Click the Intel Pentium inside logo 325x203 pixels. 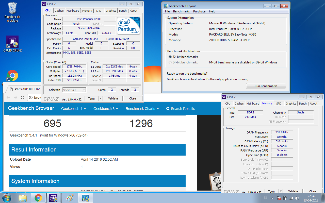pyautogui.click(x=129, y=26)
